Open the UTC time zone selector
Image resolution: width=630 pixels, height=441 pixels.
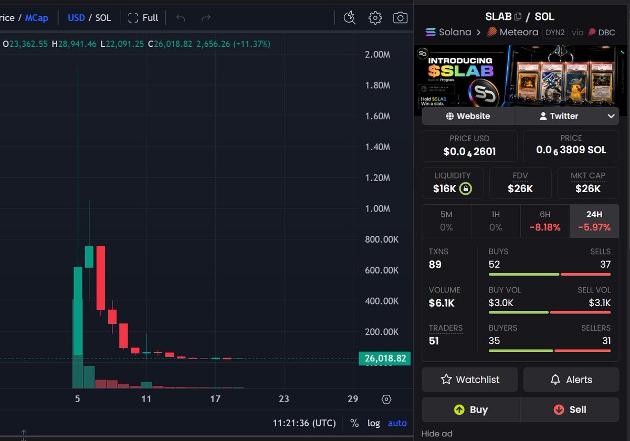304,423
